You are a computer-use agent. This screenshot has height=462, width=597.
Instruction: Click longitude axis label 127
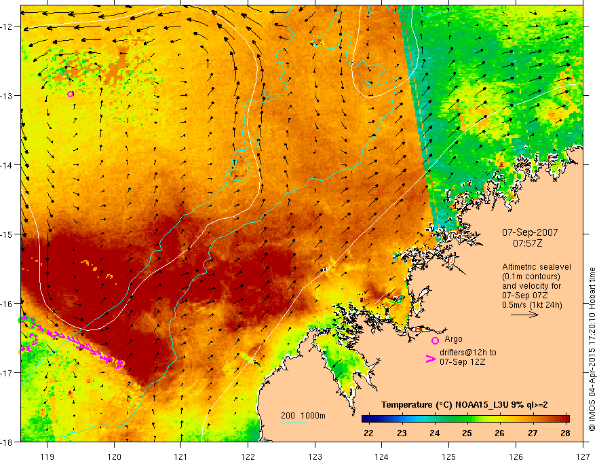(583, 457)
